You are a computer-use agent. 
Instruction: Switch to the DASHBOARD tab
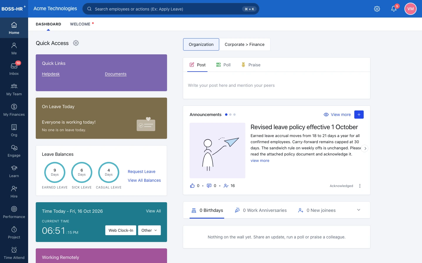(x=48, y=24)
